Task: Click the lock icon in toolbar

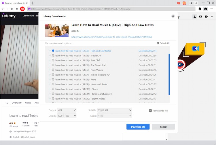Action: (200, 9)
